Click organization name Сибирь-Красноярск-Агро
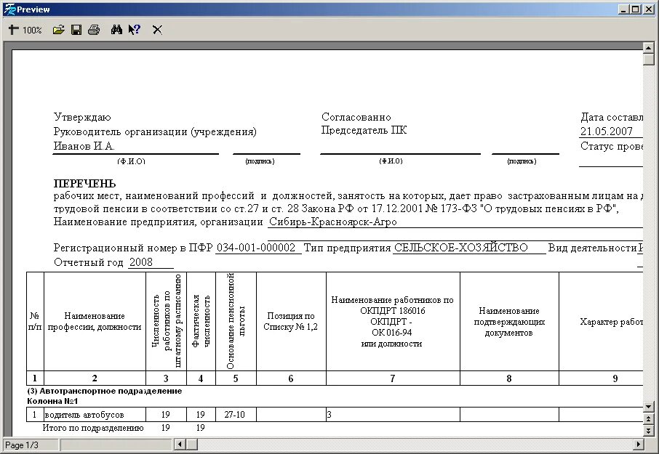 [333, 222]
